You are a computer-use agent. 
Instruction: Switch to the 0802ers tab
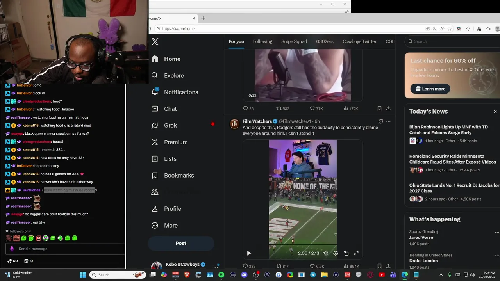(325, 41)
